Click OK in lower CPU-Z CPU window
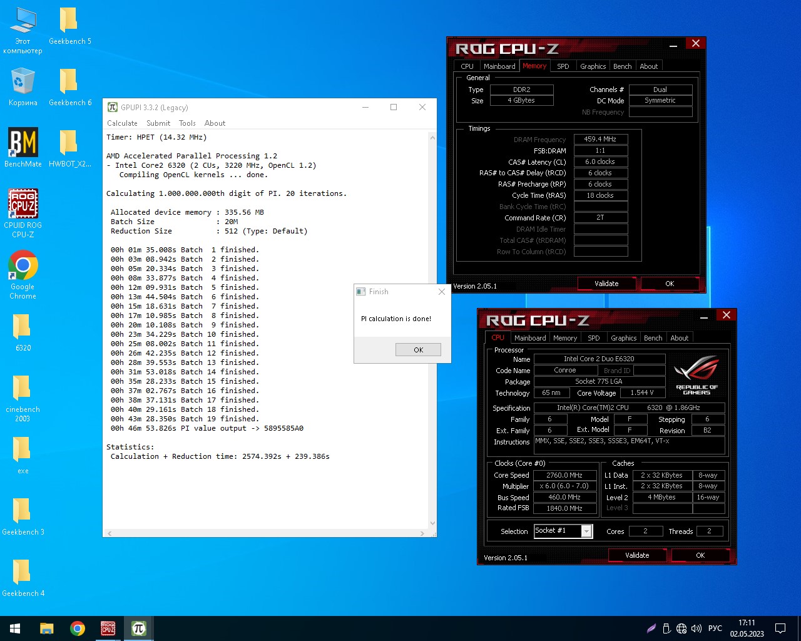The width and height of the screenshot is (801, 641). pyautogui.click(x=700, y=555)
